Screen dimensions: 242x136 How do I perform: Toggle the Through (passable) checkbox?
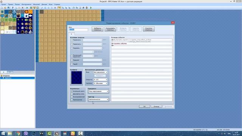72,100
